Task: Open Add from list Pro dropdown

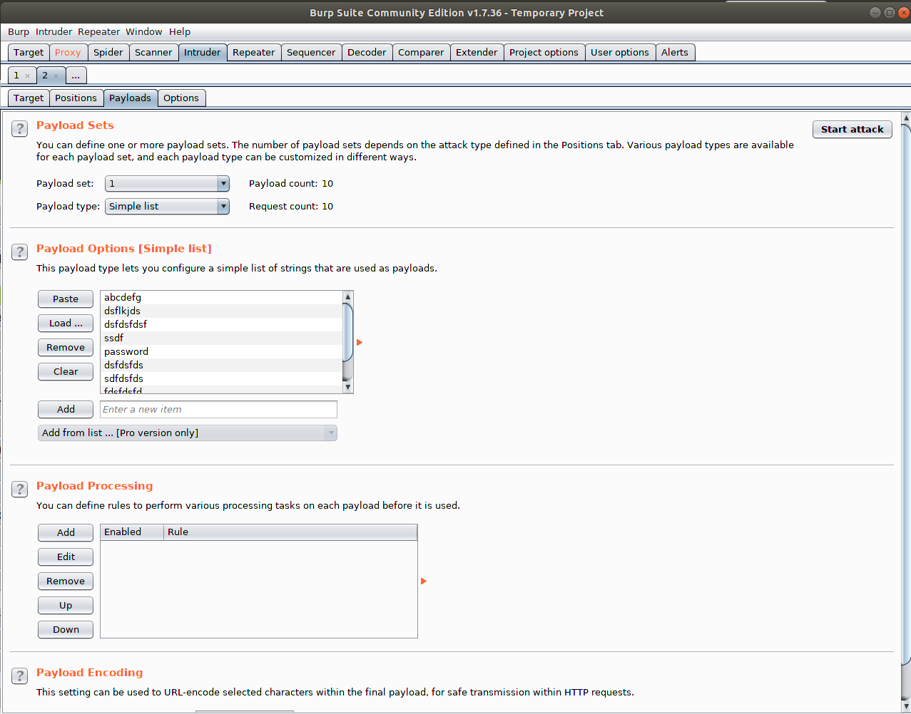Action: (188, 433)
